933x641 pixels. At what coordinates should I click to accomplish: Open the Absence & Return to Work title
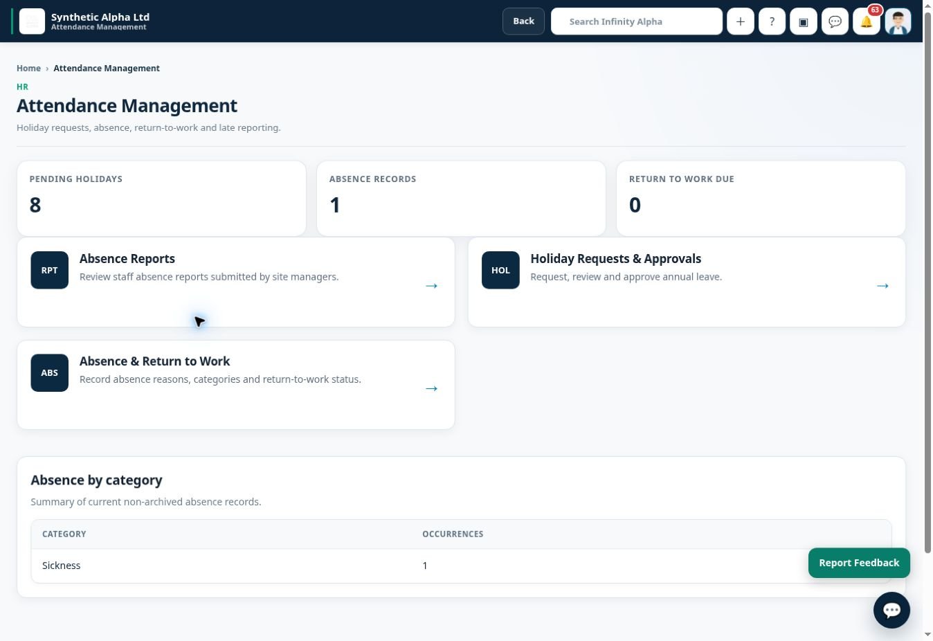point(154,361)
